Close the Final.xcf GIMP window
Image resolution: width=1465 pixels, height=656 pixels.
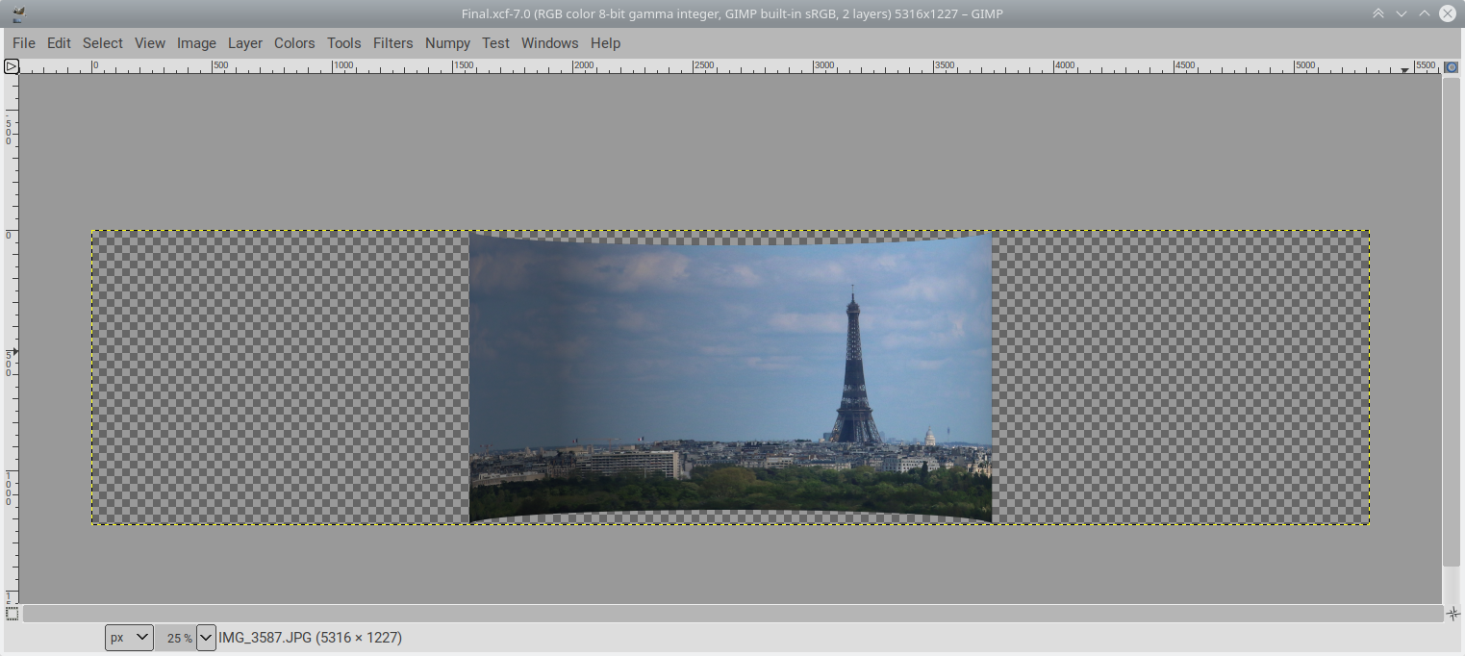tap(1448, 13)
